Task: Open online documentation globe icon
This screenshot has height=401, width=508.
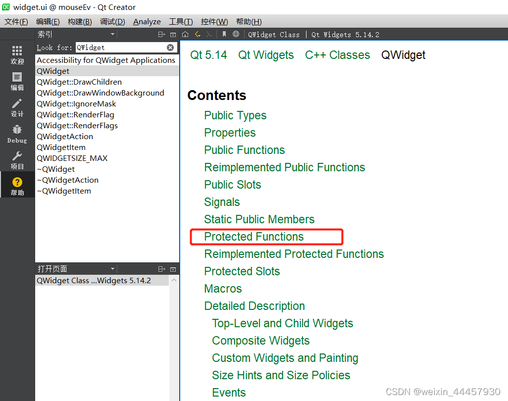Action: coord(236,34)
